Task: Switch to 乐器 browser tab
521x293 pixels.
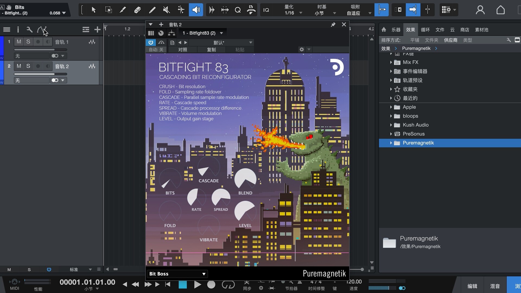Action: coord(396,30)
